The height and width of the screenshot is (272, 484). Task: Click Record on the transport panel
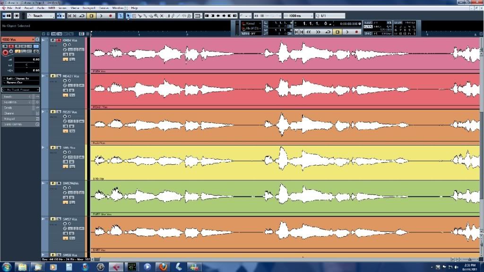click(x=356, y=32)
